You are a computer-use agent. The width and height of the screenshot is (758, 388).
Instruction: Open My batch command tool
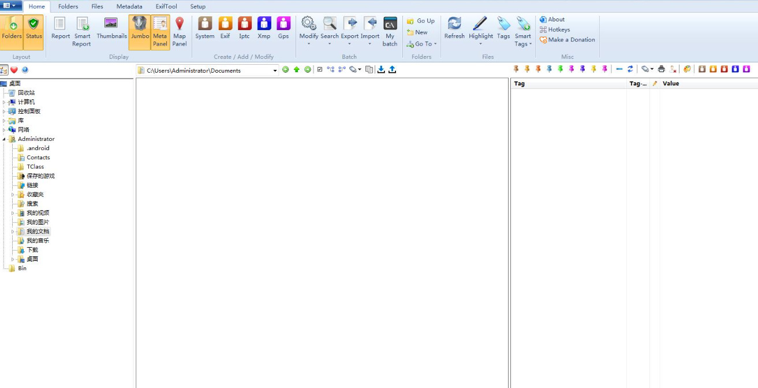point(390,31)
